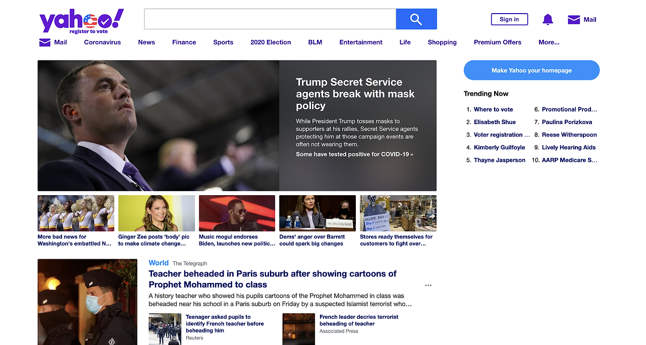This screenshot has height=345, width=646.
Task: Open Premium Offers nav link
Action: click(498, 42)
